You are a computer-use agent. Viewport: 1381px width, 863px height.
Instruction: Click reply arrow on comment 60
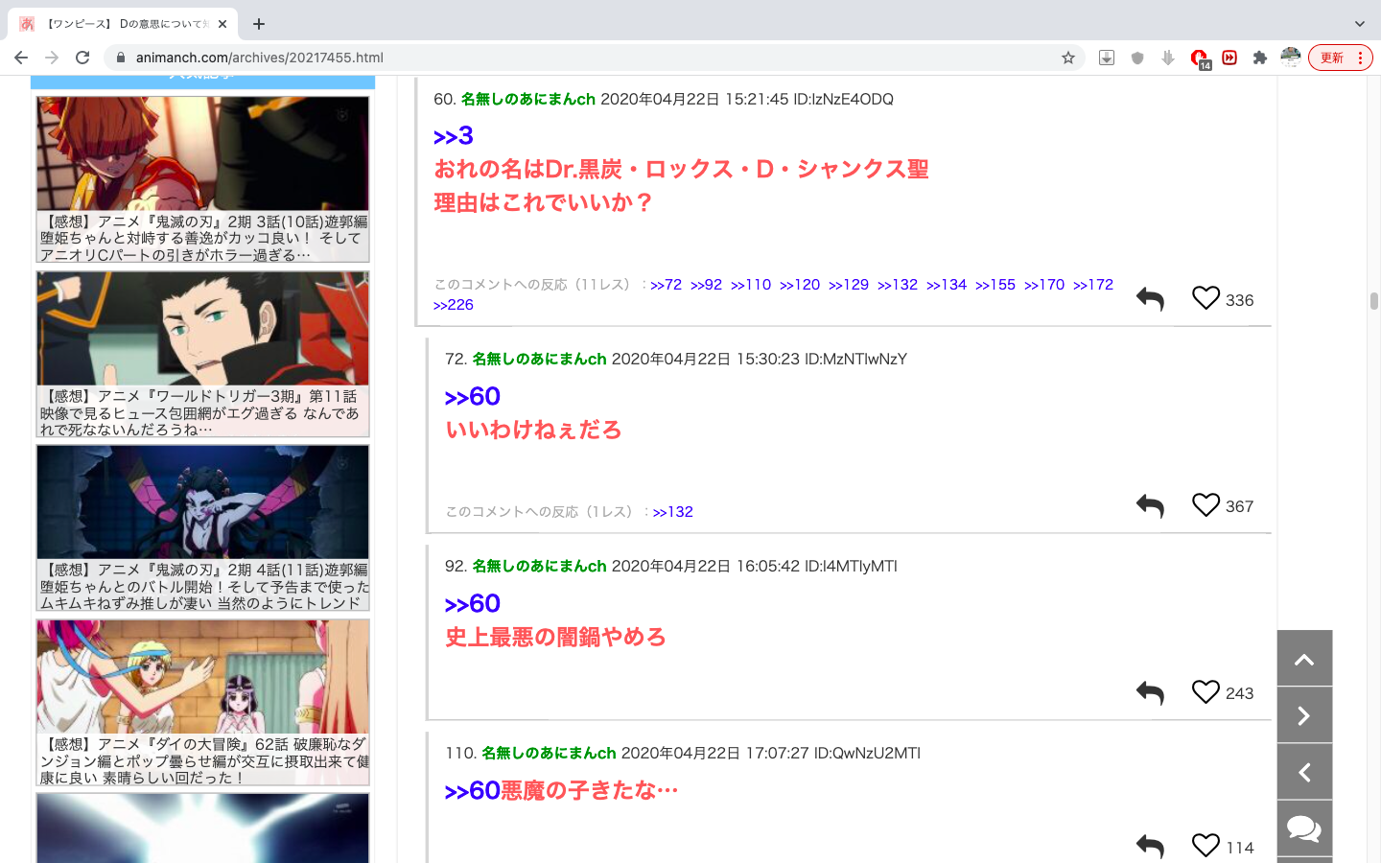(x=1149, y=299)
